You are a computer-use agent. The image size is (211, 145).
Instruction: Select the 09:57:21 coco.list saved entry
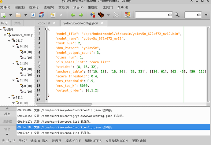113,133
